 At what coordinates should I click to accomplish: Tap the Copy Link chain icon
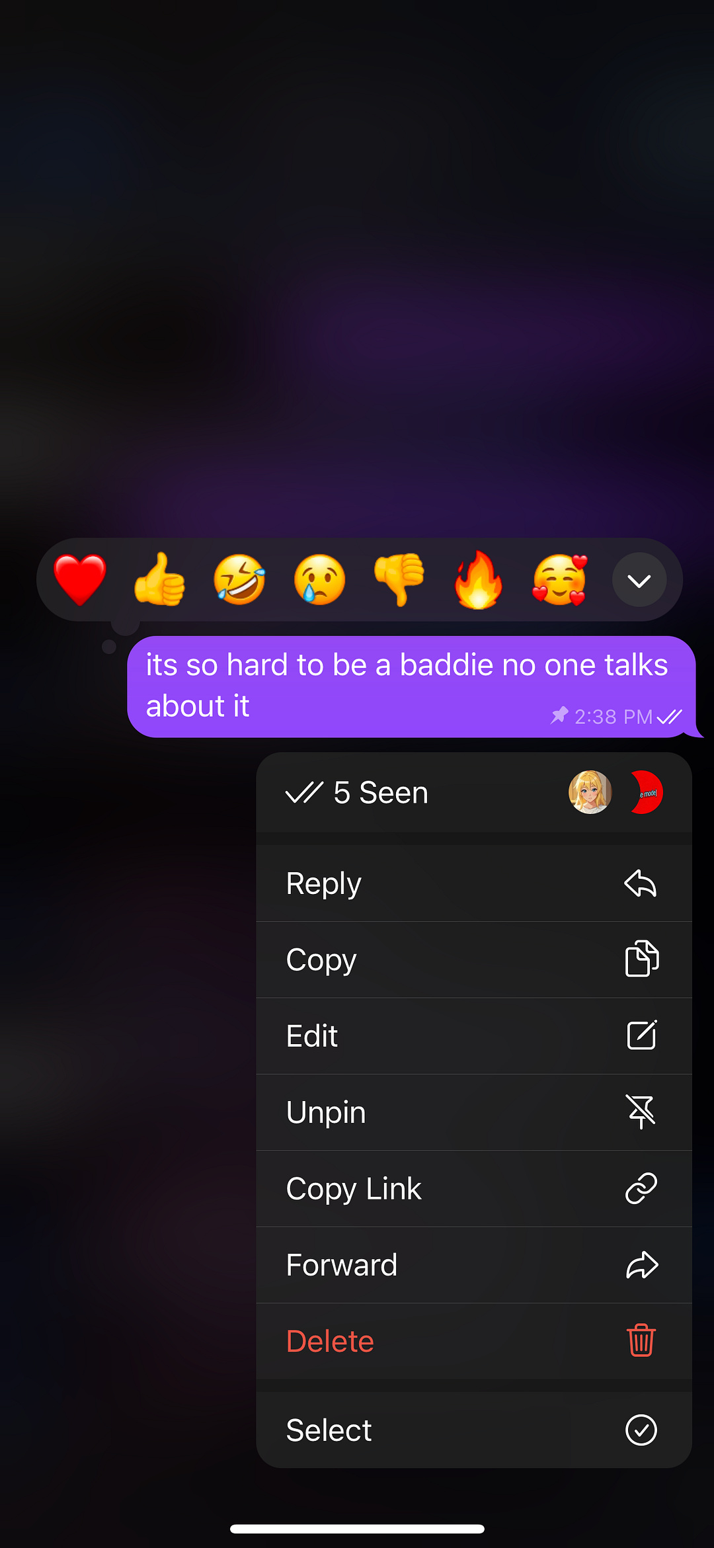coord(641,1188)
